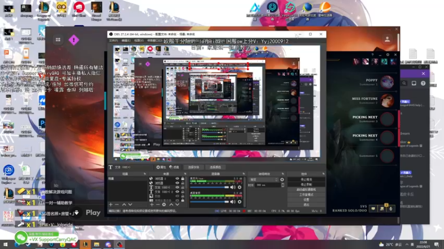Open League client grid menu icon

(58, 40)
